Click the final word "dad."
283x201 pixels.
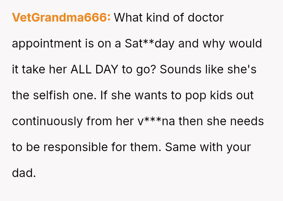pyautogui.click(x=24, y=173)
